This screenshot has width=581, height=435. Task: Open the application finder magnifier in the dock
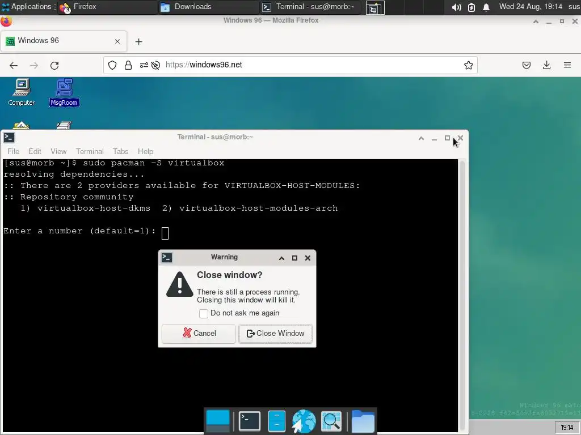click(x=331, y=421)
